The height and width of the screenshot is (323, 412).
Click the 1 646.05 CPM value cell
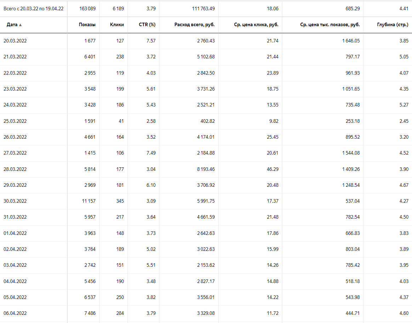(351, 41)
